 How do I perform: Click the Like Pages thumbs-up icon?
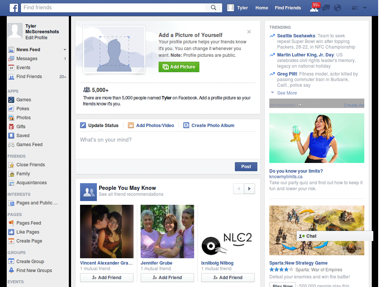click(x=11, y=232)
